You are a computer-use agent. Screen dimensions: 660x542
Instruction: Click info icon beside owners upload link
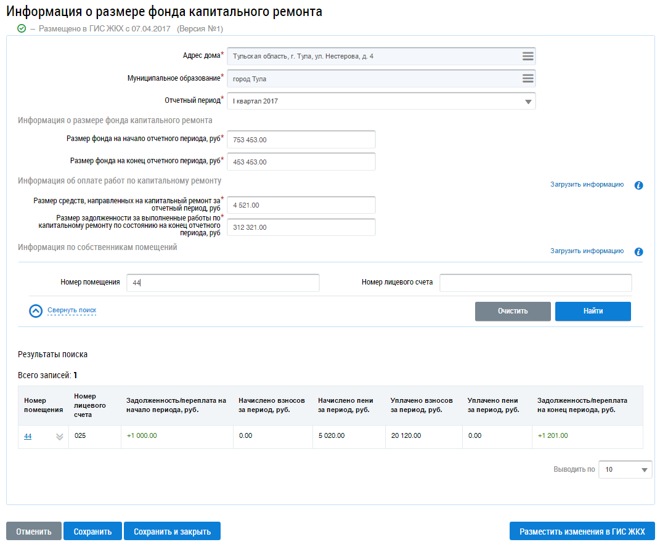pyautogui.click(x=638, y=251)
